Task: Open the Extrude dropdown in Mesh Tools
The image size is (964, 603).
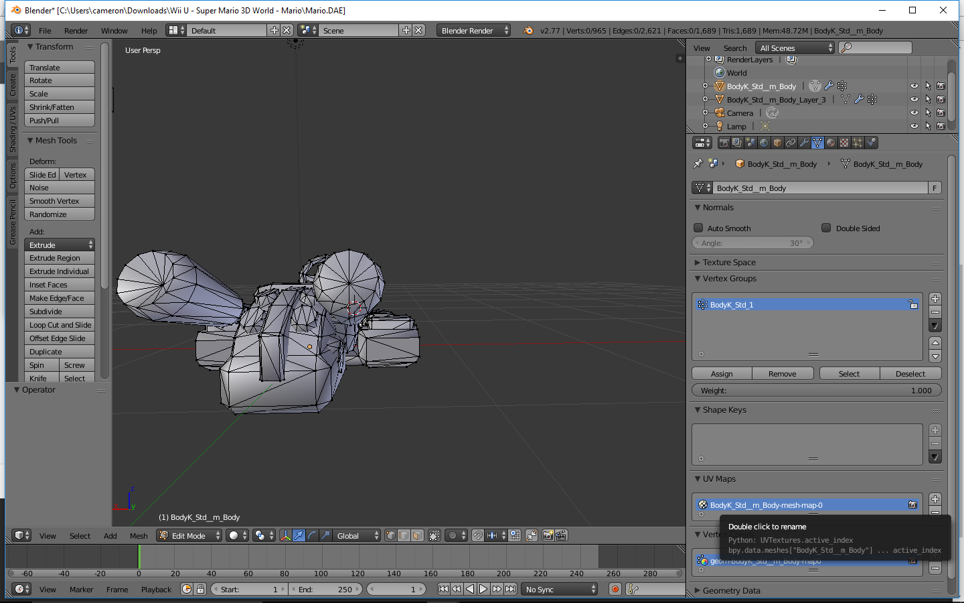Action: (x=60, y=245)
